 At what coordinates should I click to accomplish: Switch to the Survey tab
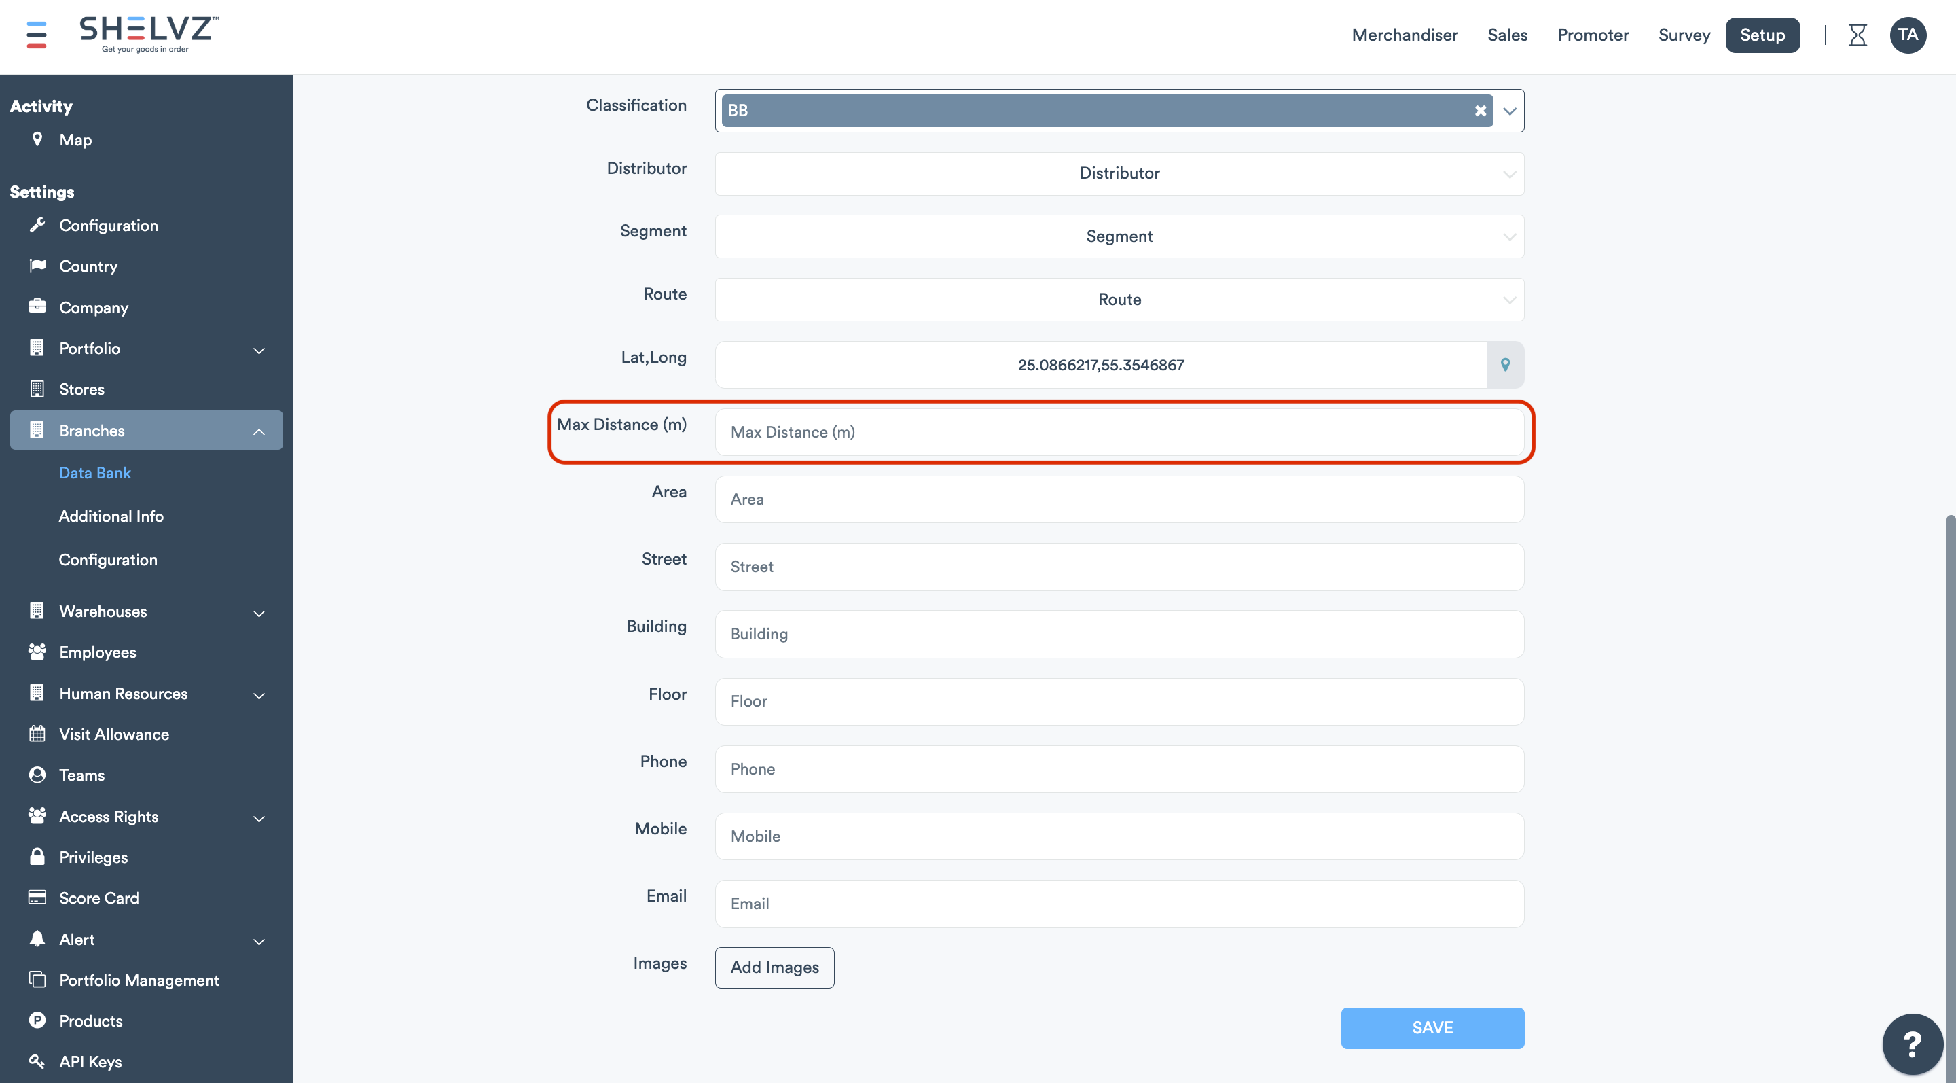point(1684,35)
